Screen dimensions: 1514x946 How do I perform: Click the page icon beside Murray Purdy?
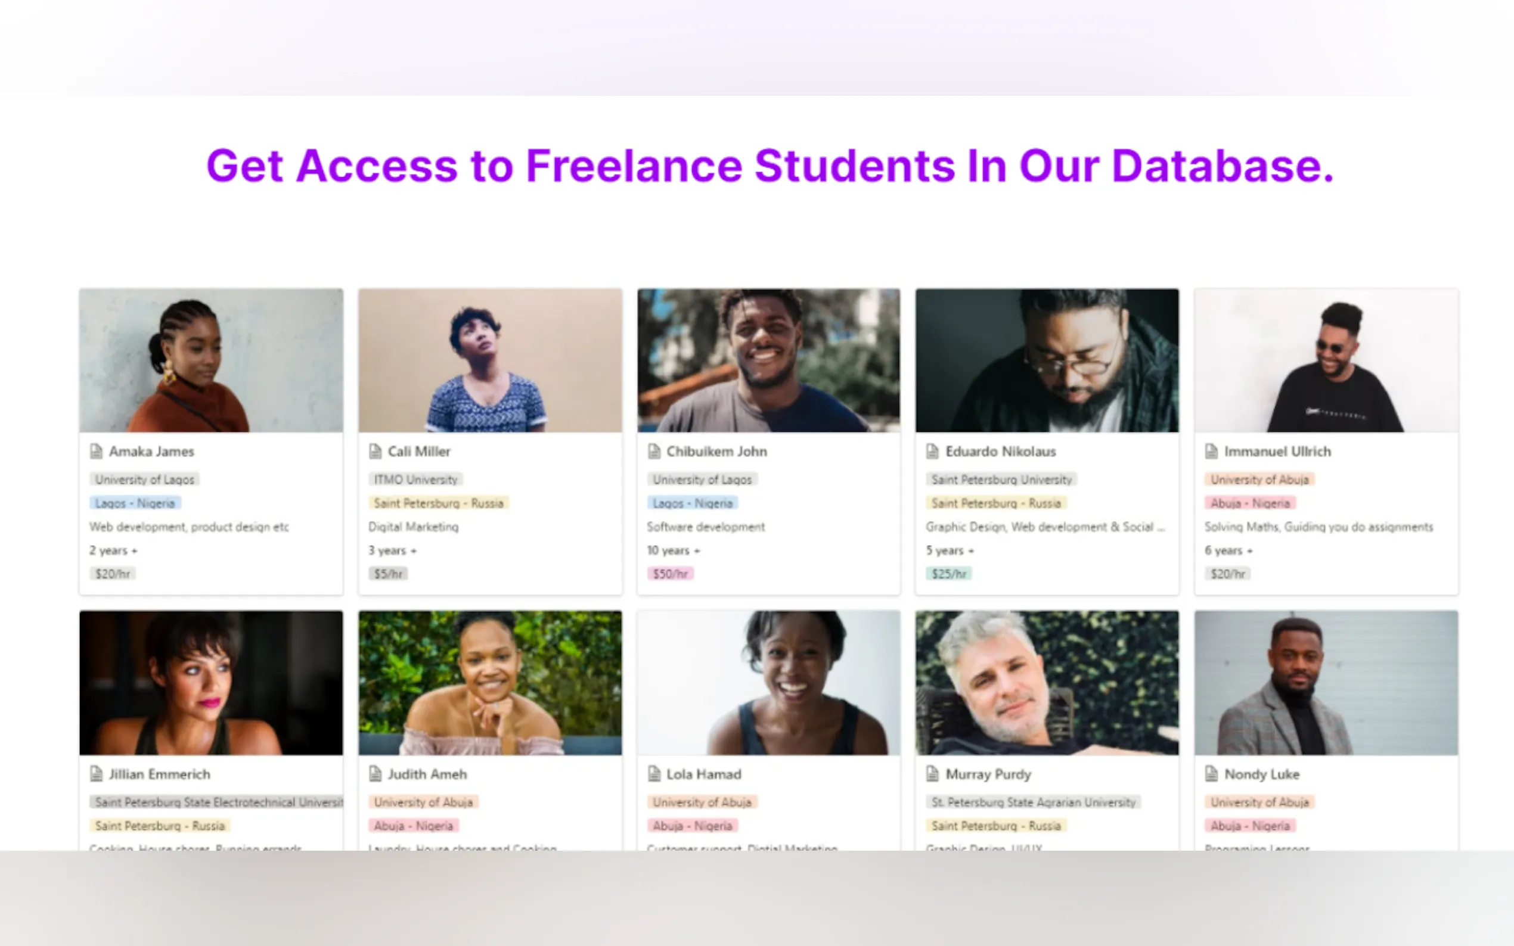click(933, 774)
